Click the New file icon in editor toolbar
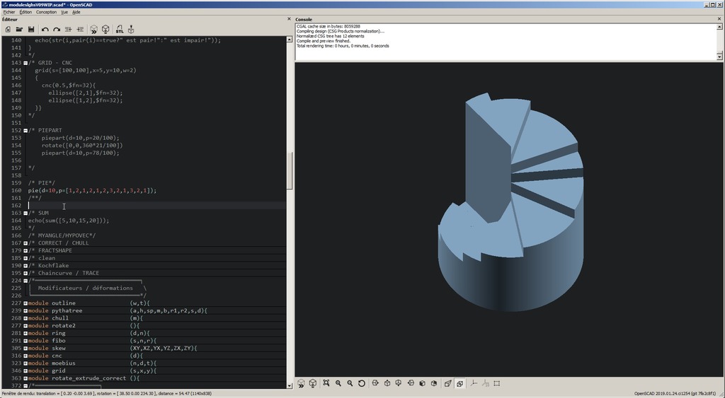 tap(8, 29)
